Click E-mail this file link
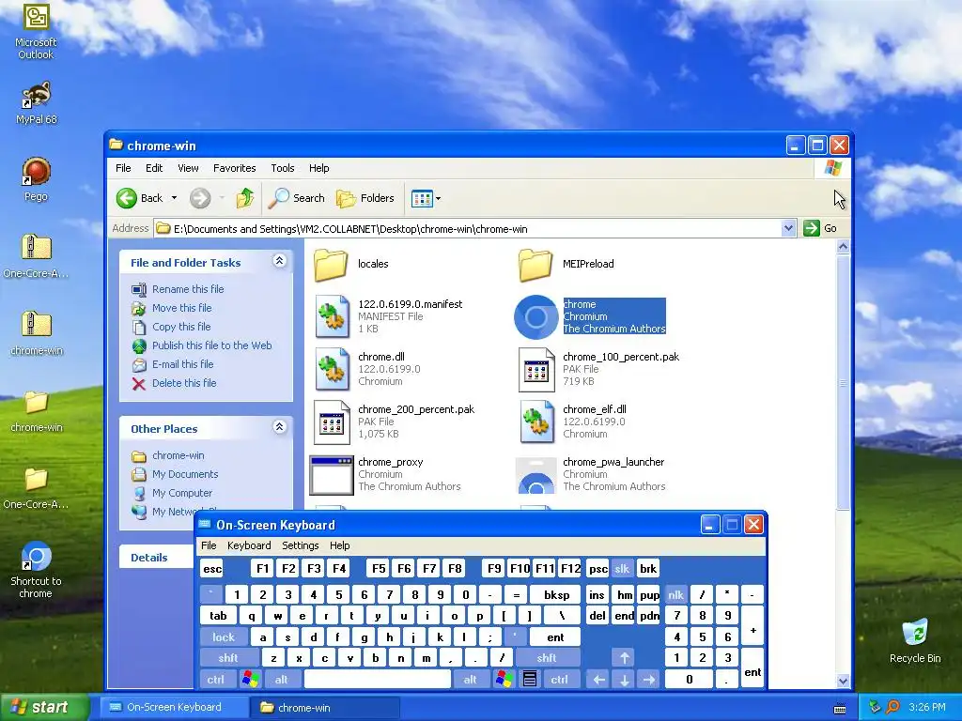962x721 pixels. click(x=183, y=364)
